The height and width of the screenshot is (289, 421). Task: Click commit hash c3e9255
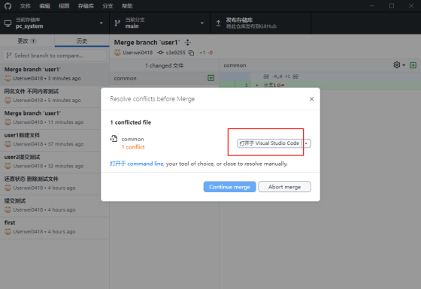[x=176, y=53]
